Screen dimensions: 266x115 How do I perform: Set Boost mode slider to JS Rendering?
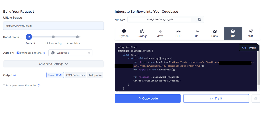53,37
